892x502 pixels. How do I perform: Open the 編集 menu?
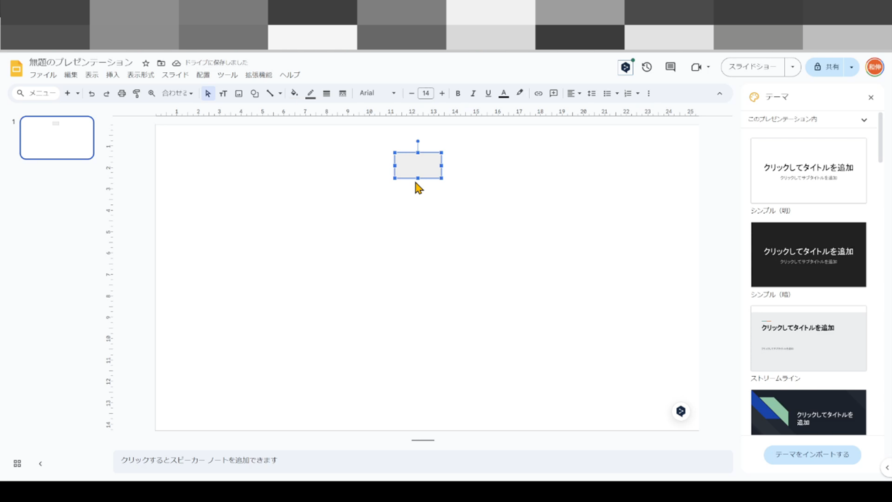coord(71,75)
